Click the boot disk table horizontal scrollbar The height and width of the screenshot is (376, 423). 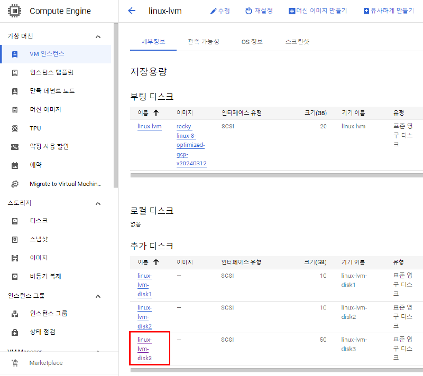click(277, 175)
